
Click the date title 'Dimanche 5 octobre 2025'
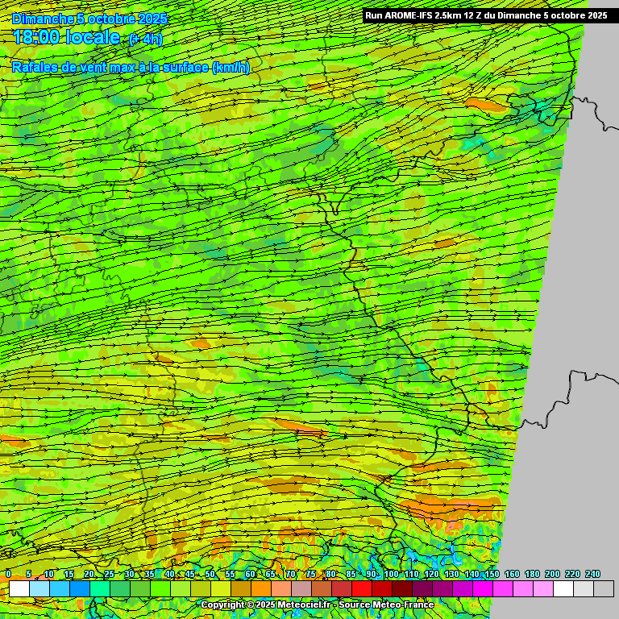click(90, 18)
